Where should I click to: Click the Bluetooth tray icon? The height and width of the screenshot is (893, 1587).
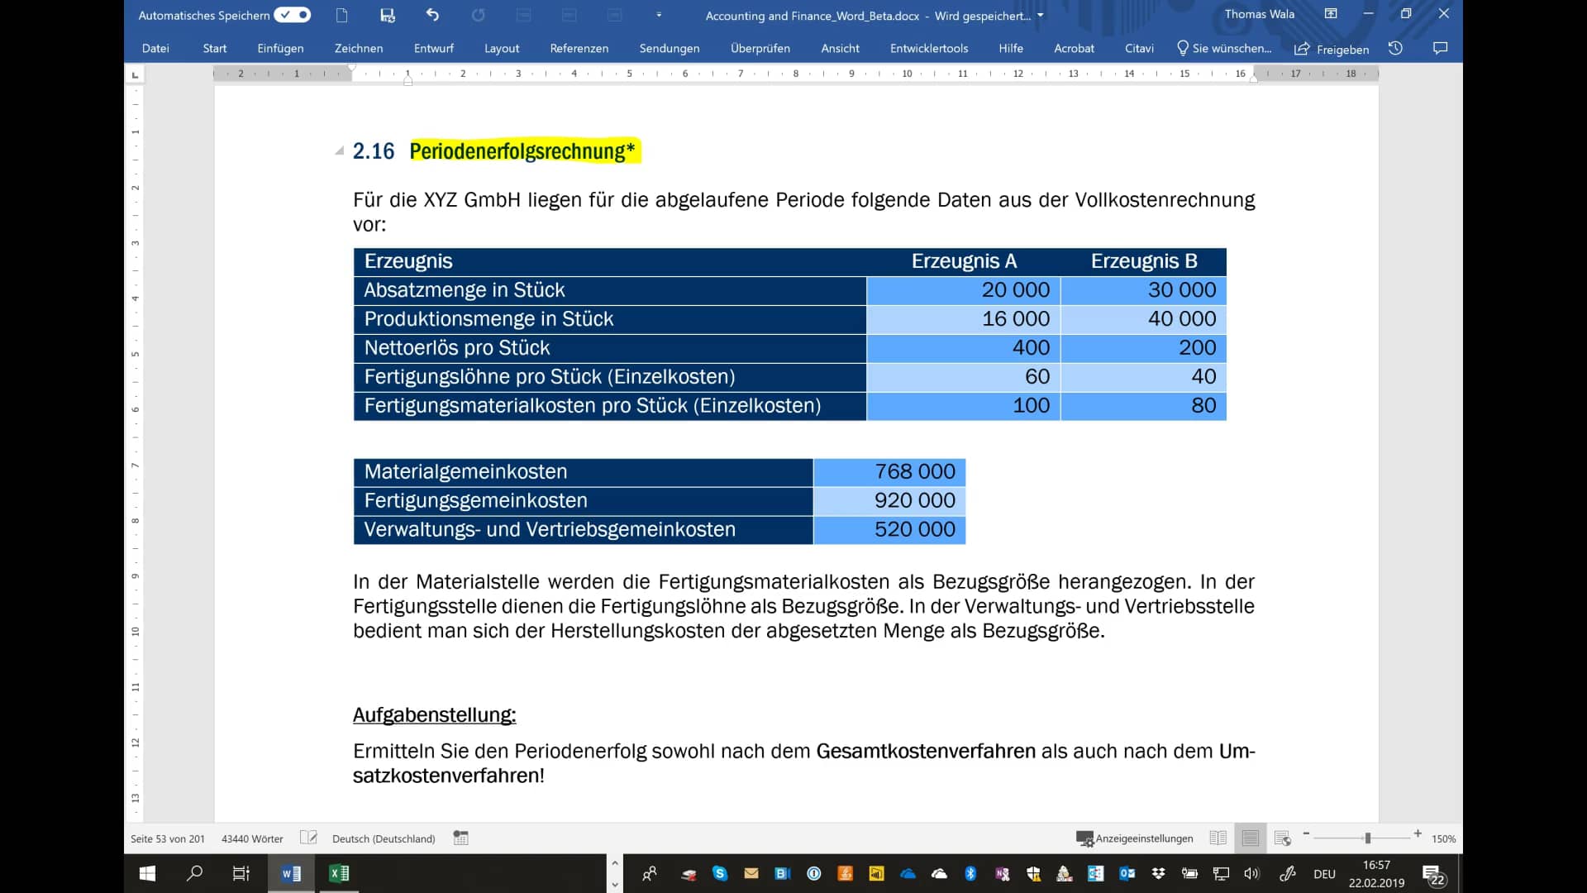[x=970, y=873]
